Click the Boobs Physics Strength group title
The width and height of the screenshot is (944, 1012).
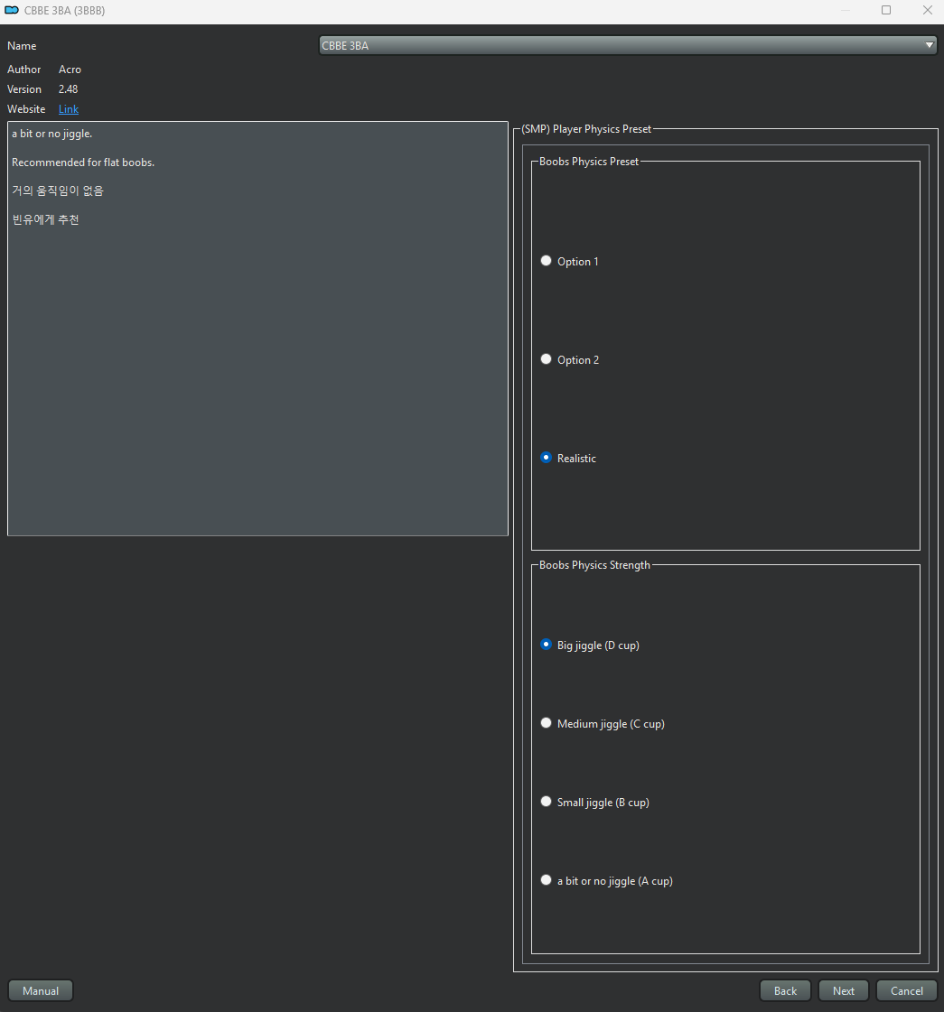point(594,565)
